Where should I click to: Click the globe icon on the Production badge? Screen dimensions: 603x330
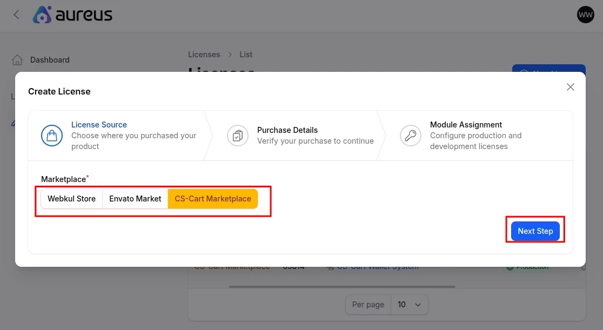510,266
